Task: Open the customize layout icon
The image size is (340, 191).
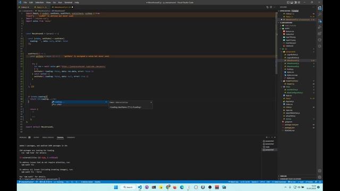Action: coord(299,2)
